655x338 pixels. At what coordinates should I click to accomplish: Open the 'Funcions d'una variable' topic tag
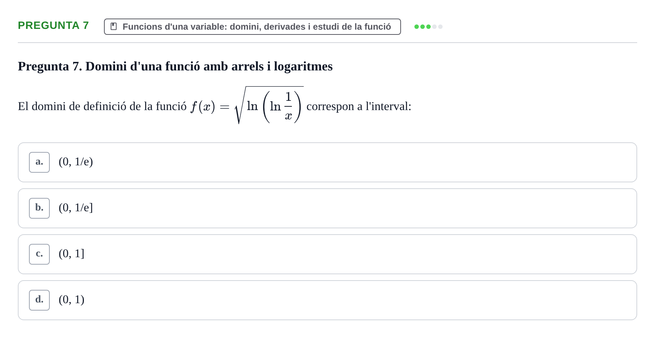point(252,27)
